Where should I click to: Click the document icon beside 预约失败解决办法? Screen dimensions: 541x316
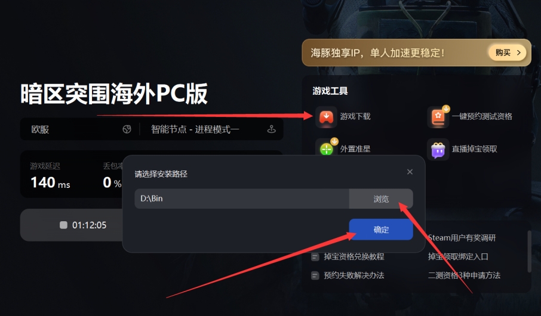315,275
